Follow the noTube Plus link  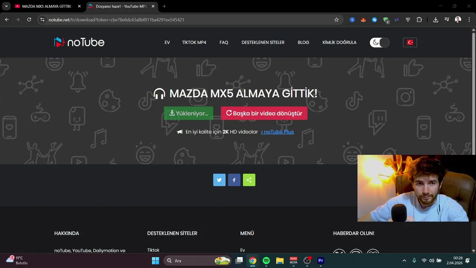pos(277,132)
